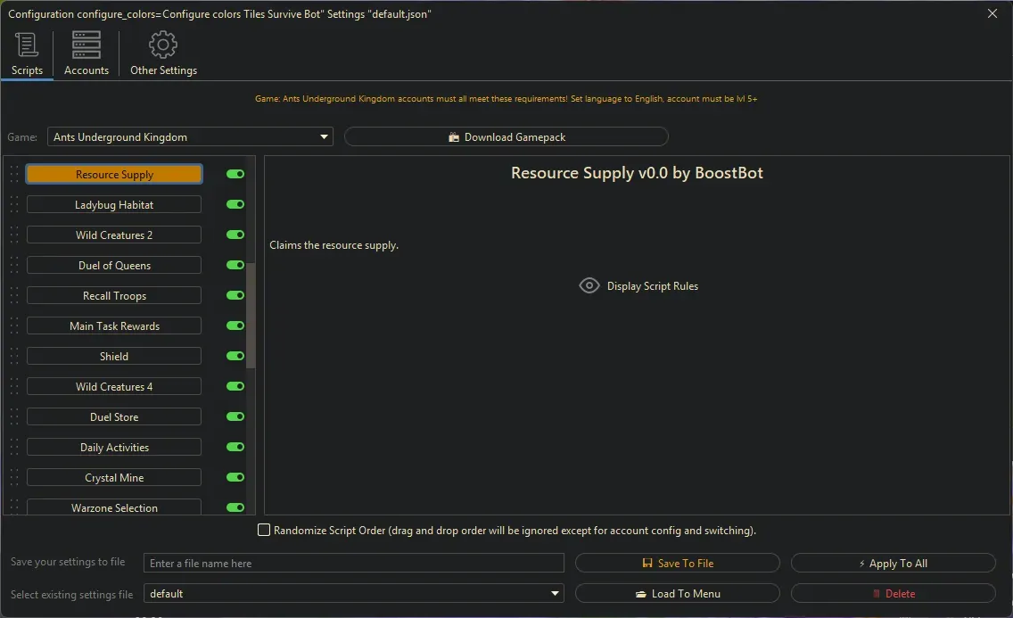1013x618 pixels.
Task: Click drag handle beside Shield script
Action: pos(14,357)
